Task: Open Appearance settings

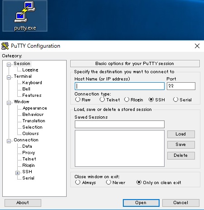Action: [35, 108]
